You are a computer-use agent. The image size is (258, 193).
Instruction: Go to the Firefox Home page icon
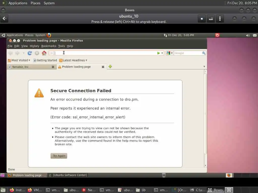[x=44, y=53]
